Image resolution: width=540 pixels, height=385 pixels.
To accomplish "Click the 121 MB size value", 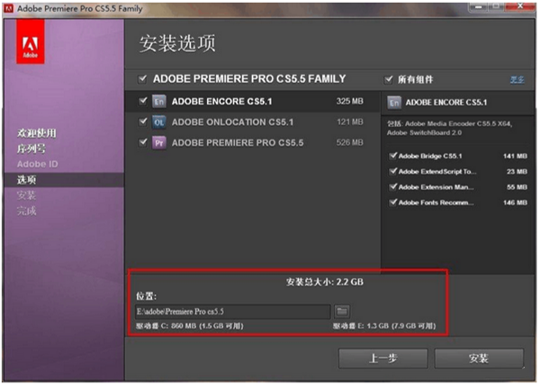I will pyautogui.click(x=349, y=121).
